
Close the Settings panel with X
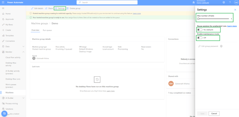[x=235, y=10]
